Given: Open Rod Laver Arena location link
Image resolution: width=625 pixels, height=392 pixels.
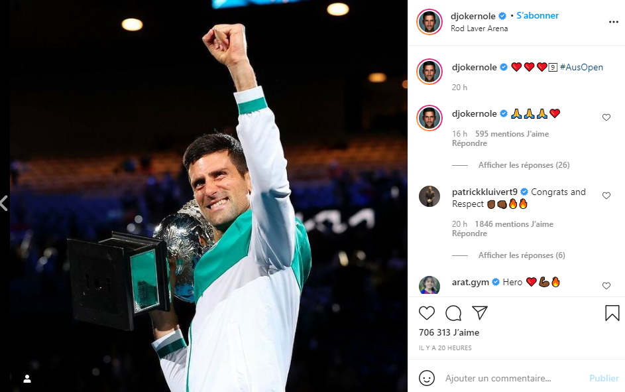Looking at the screenshot, I should (x=479, y=29).
